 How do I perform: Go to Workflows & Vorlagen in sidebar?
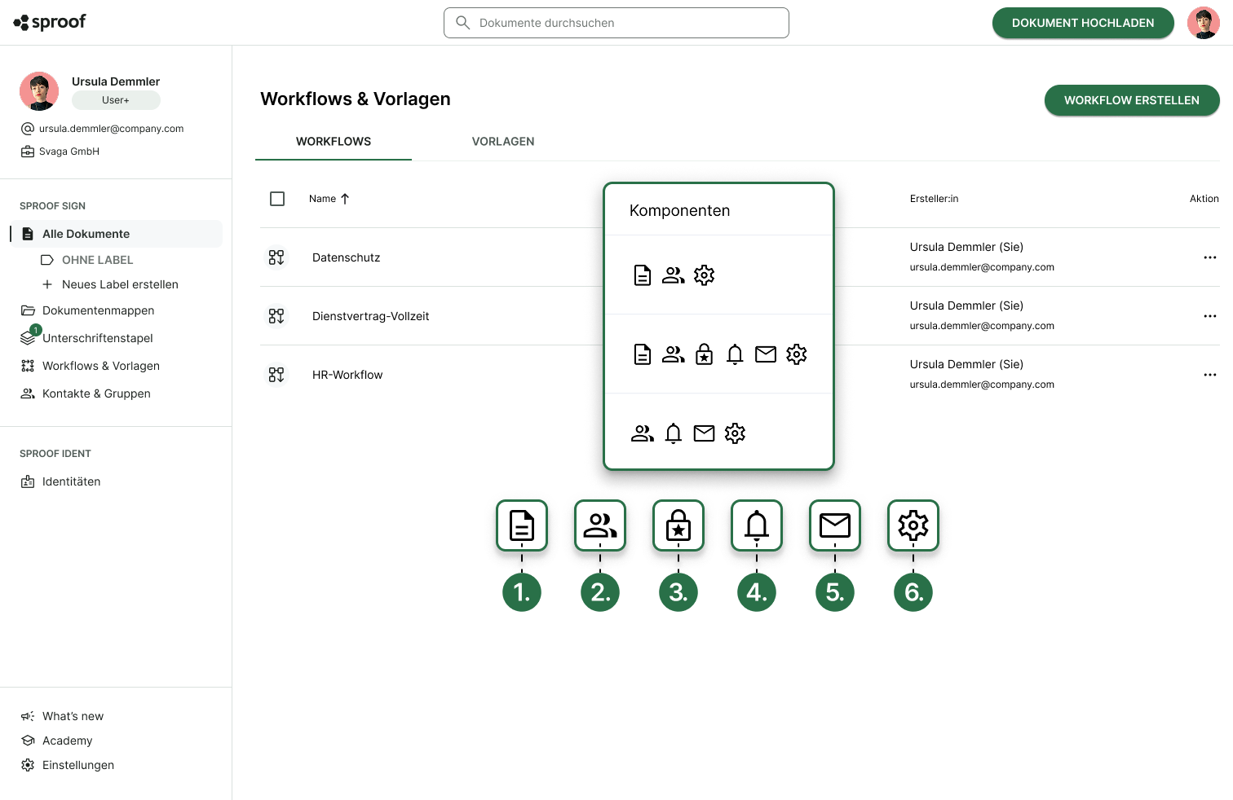click(100, 366)
